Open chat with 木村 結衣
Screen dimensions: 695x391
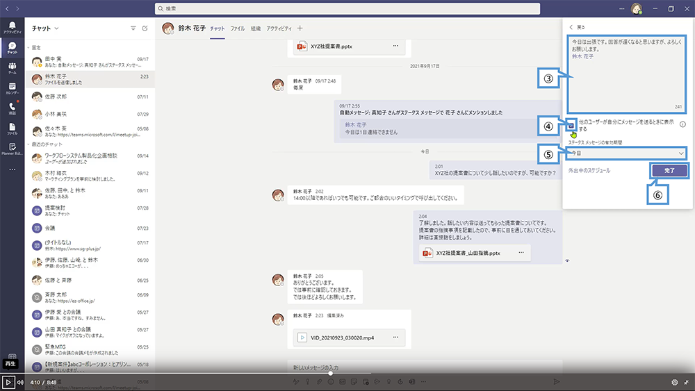[x=90, y=176]
